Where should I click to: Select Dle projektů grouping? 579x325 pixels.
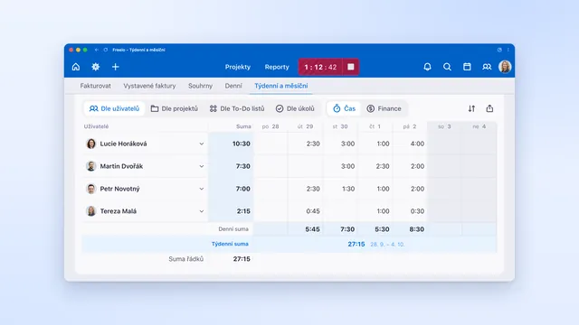(175, 108)
